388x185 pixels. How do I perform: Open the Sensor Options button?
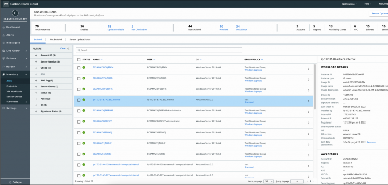[378, 13]
